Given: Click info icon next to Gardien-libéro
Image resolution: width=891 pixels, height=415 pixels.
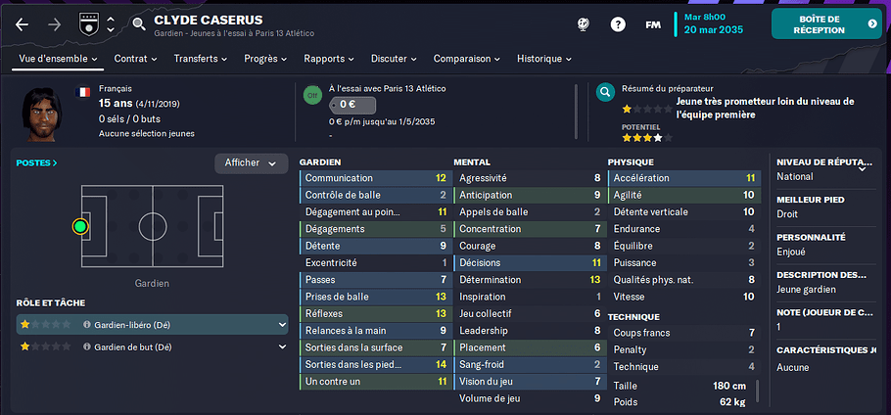Looking at the screenshot, I should 87,325.
